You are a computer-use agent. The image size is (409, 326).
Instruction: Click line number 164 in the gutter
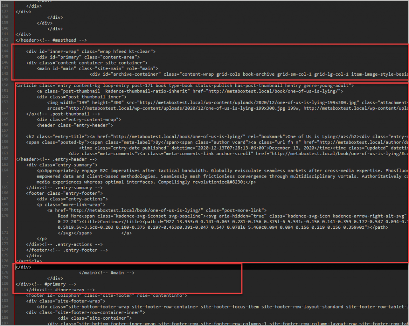5,170
